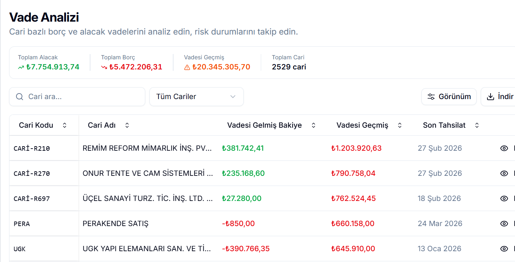The width and height of the screenshot is (515, 262).
Task: Click the sort arrows on Vadesi Gelmiş Bakiye column
Action: [x=313, y=125]
